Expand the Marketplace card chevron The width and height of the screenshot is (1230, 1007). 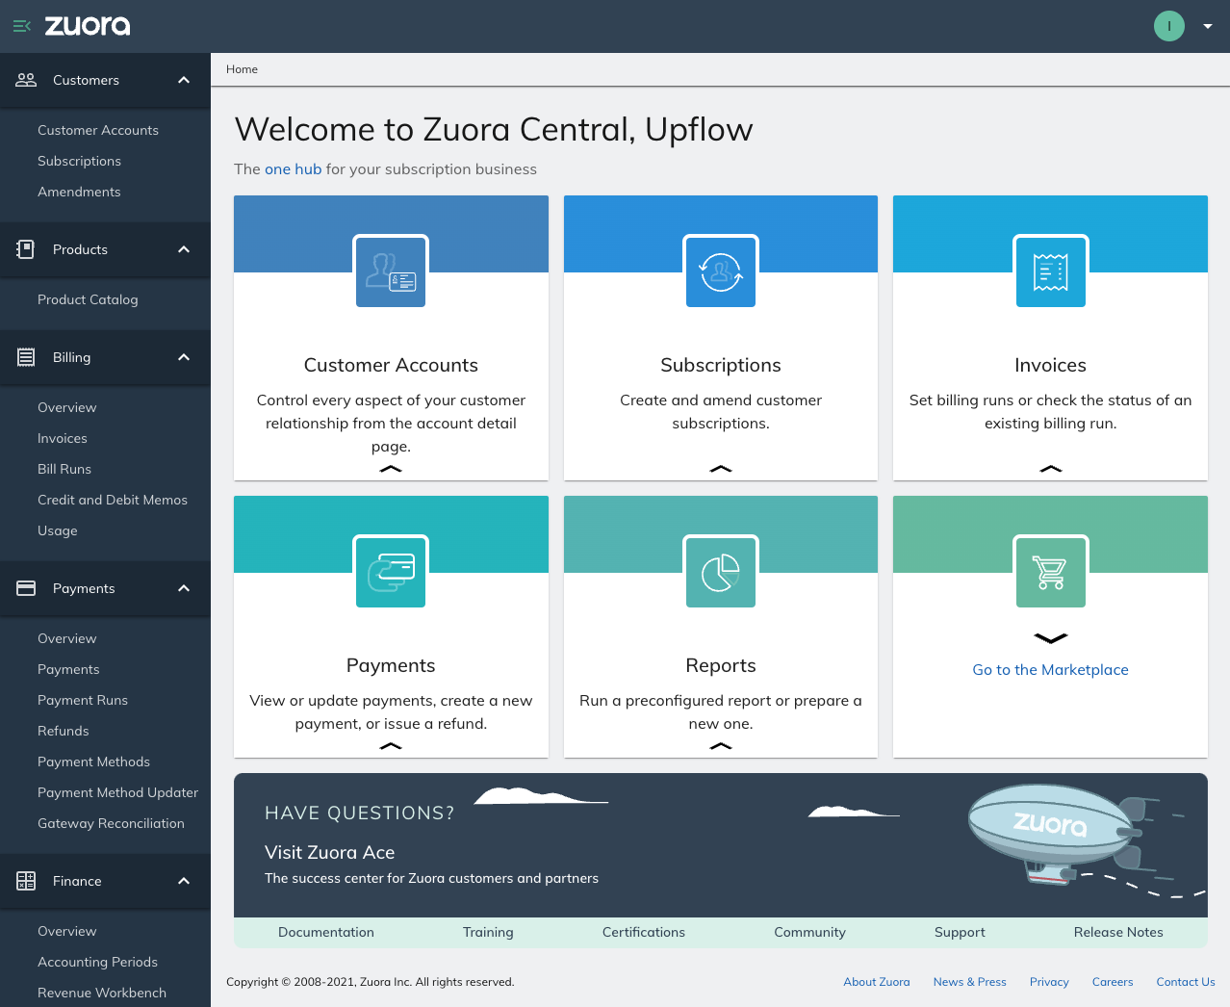(x=1051, y=638)
